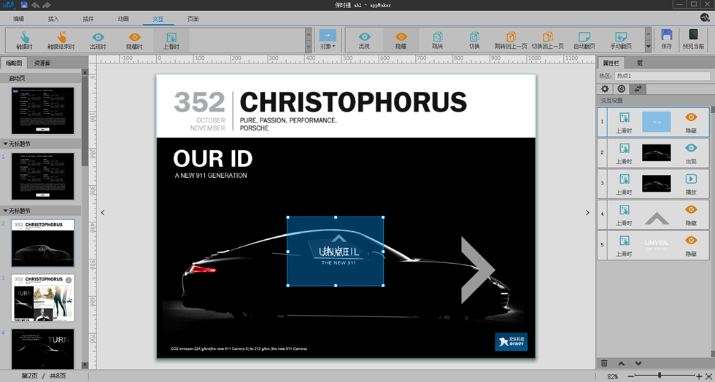
Task: Select page 3 thumbnail
Action: click(43, 297)
